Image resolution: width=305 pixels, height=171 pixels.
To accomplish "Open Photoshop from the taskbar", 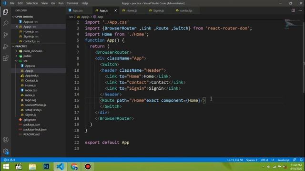I will pos(46,167).
